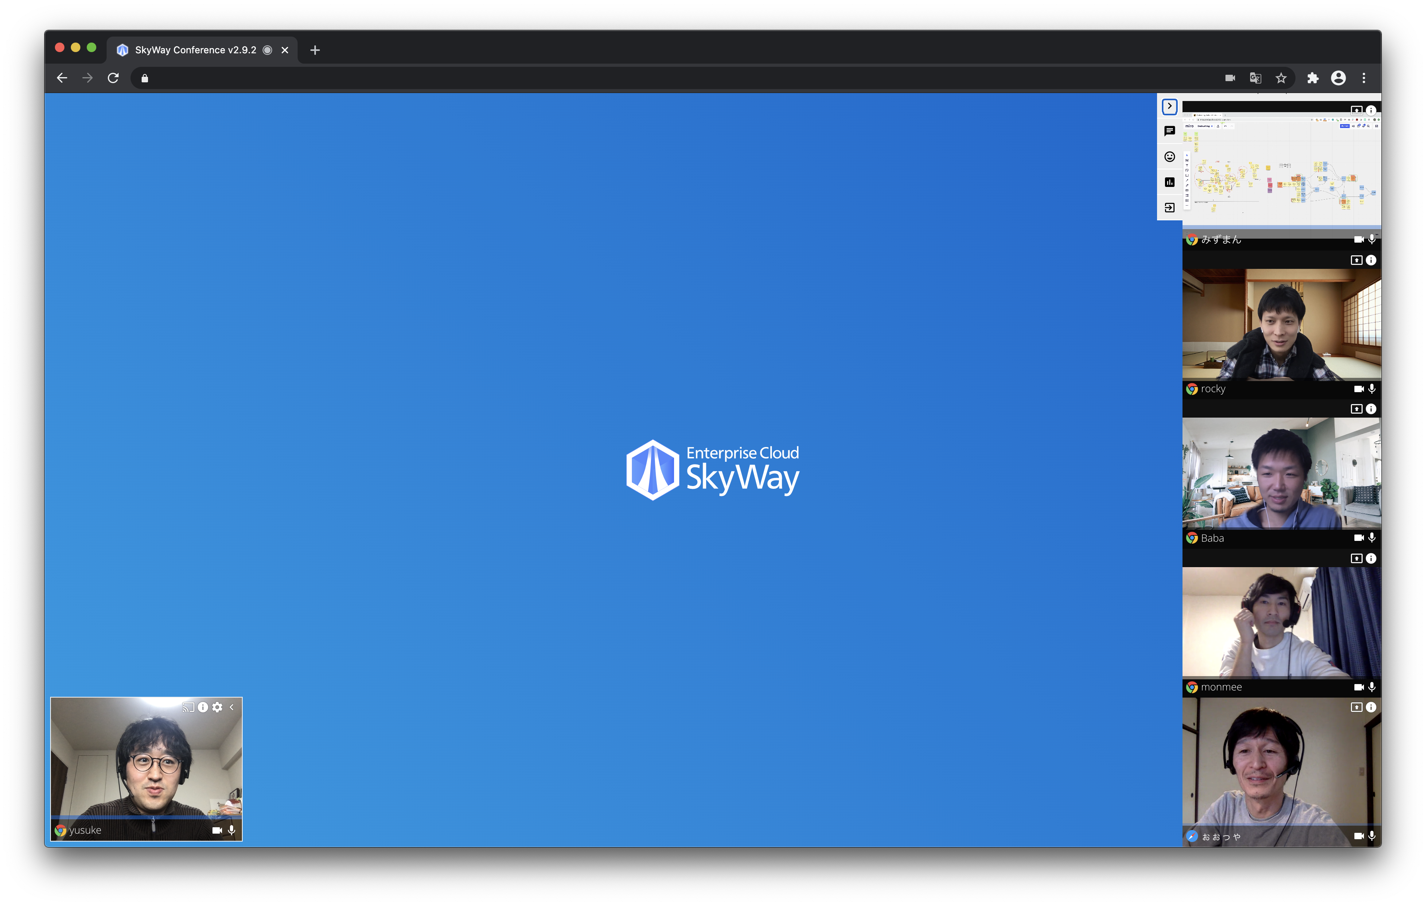1426x906 pixels.
Task: Click Chrome's camera permission indicator in address bar
Action: (x=1230, y=78)
